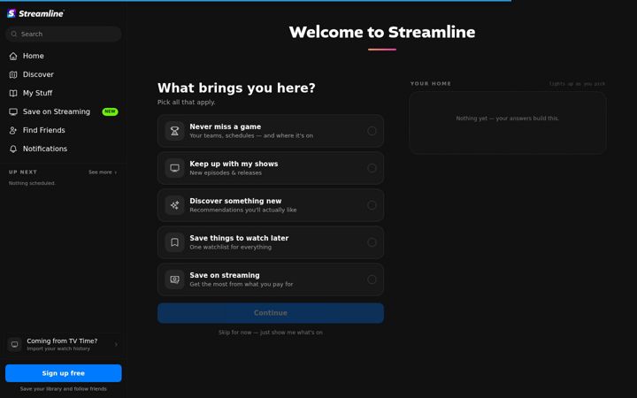
Task: Open Home in the sidebar
Action: point(64,56)
